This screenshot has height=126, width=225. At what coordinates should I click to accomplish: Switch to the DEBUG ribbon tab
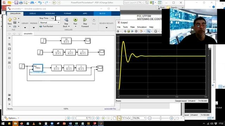[x=33, y=13]
